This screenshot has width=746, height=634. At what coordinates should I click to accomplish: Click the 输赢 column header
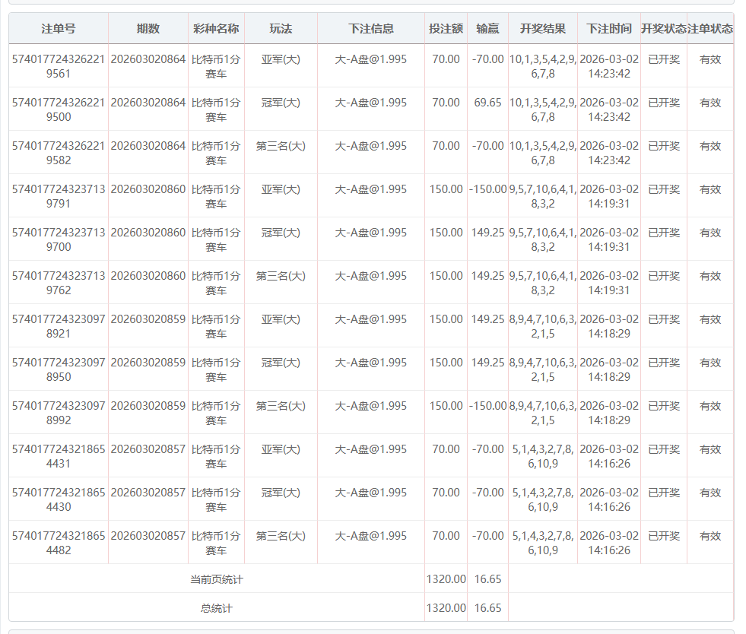pyautogui.click(x=487, y=29)
